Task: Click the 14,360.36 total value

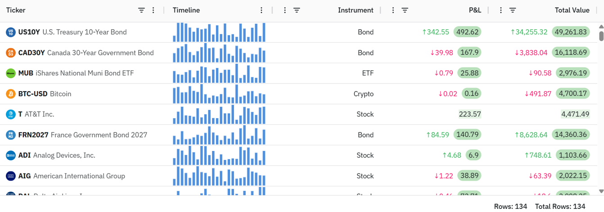Action: tap(571, 135)
